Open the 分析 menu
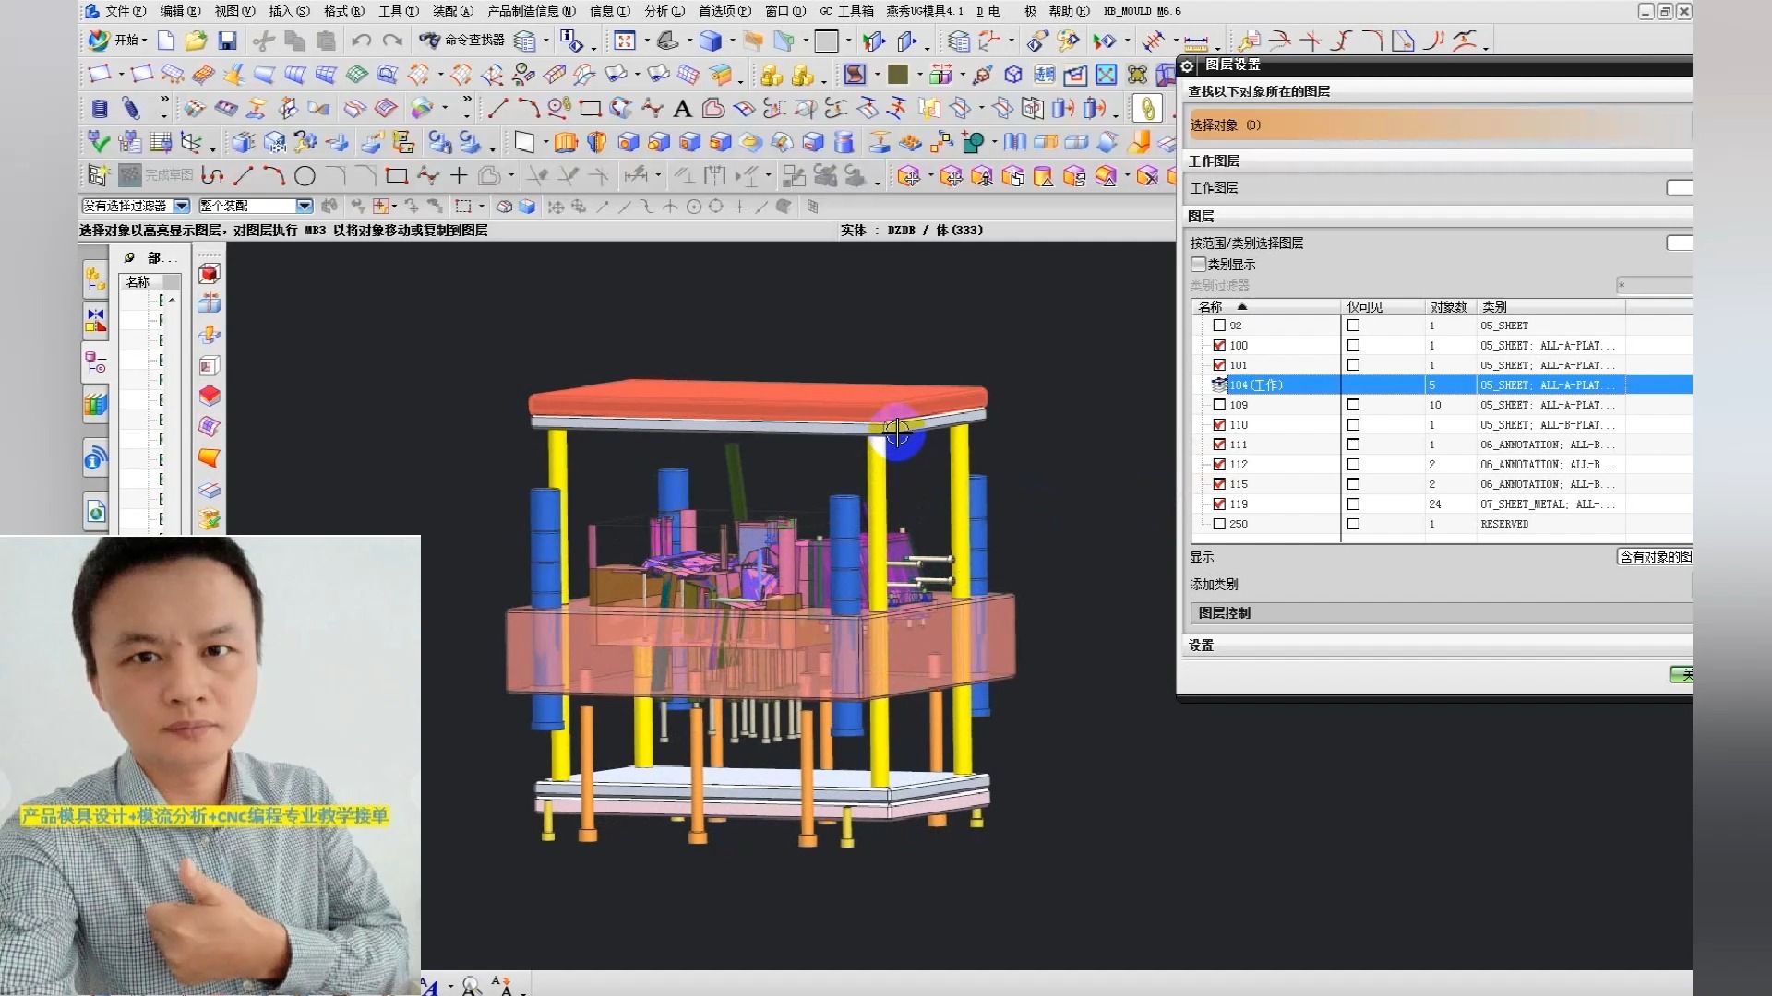Viewport: 1772px width, 996px height. 664,11
